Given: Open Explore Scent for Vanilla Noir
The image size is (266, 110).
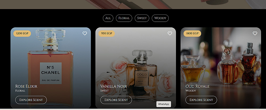Looking at the screenshot, I should 116,100.
